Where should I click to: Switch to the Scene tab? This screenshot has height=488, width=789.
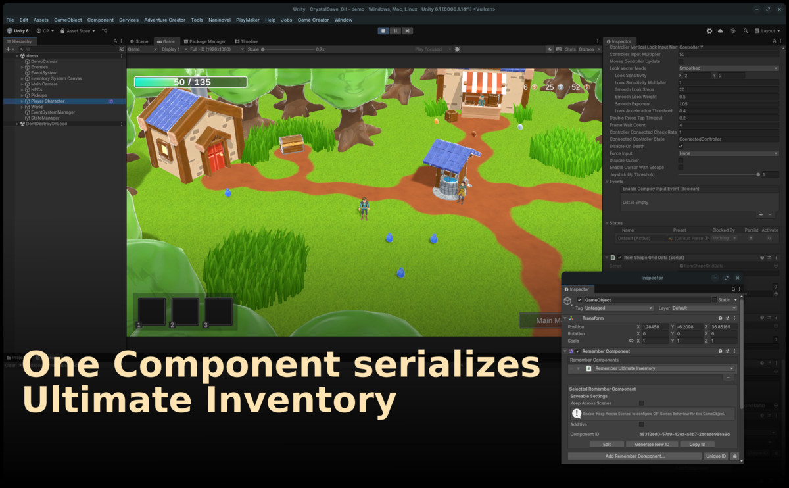coord(139,41)
